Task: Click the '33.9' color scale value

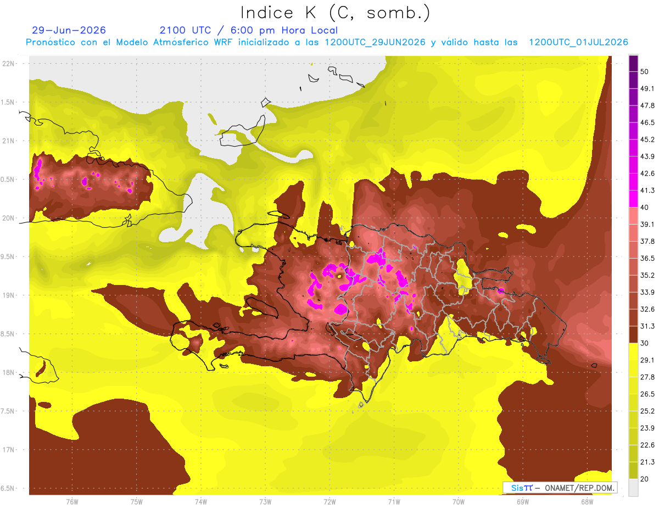Action: pos(647,292)
